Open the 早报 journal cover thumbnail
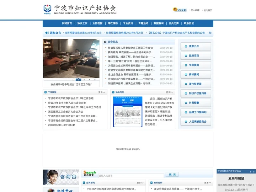256x192 pixels. (x=128, y=111)
